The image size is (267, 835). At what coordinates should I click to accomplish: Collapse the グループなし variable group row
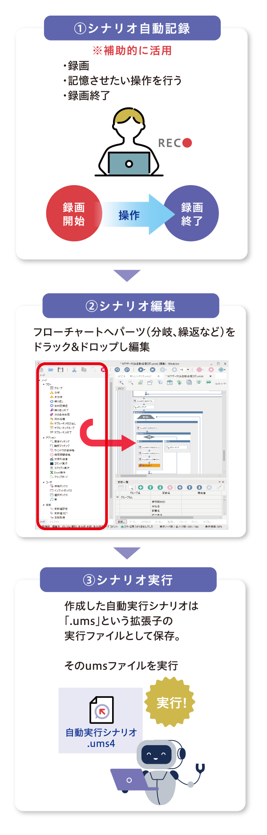(117, 497)
